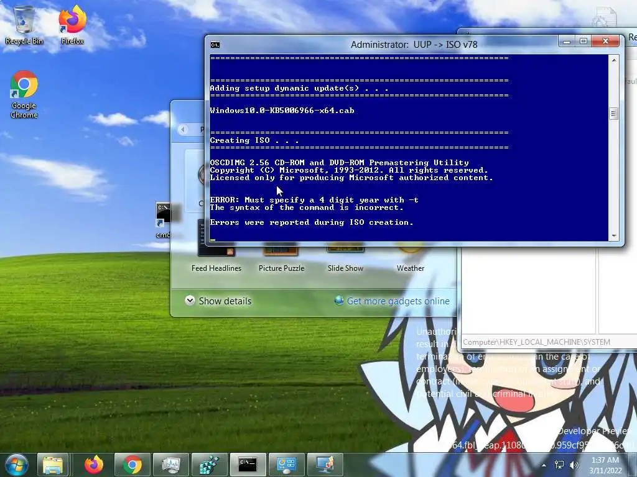Viewport: 637px width, 477px height.
Task: Open the volume speaker tray icon
Action: click(x=574, y=465)
